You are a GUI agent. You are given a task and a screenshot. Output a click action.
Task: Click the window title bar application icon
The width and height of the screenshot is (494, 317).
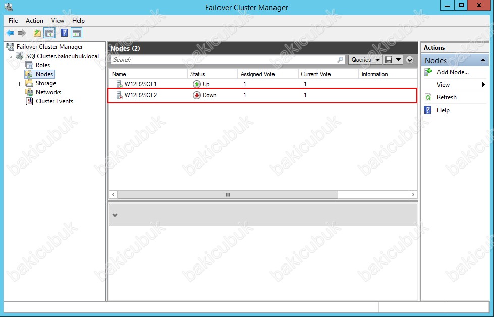pyautogui.click(x=9, y=6)
